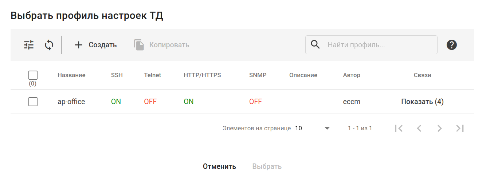Check the ap-office profile checkbox
The height and width of the screenshot is (178, 486).
33,102
